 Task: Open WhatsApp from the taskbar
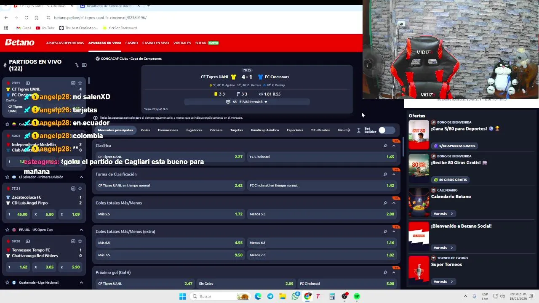(x=295, y=296)
